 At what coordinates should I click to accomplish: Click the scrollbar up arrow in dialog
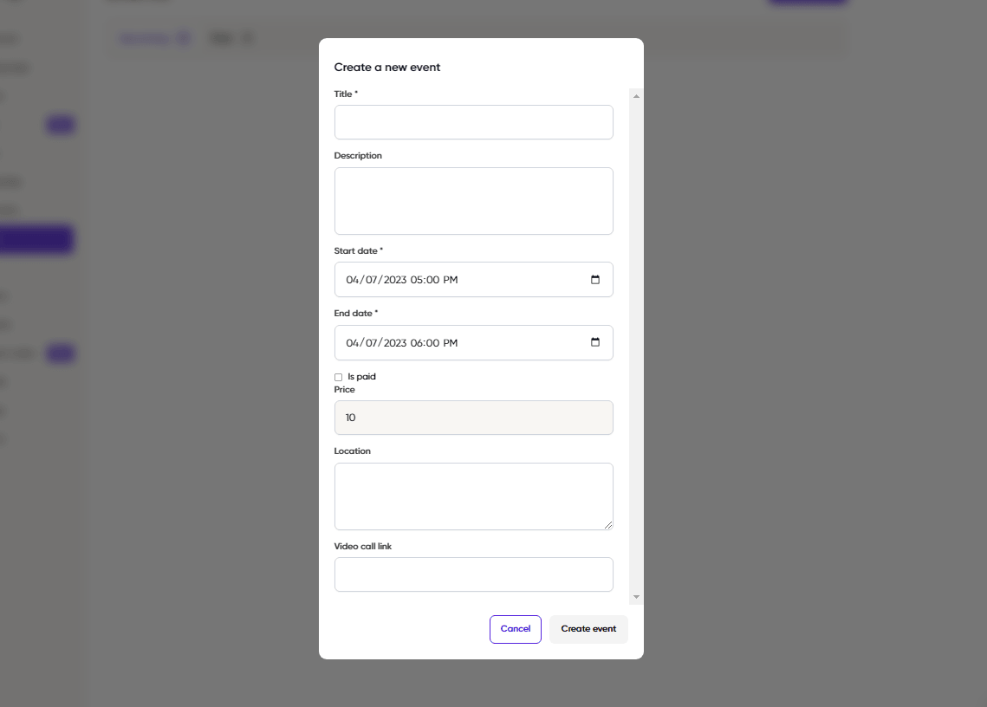(x=636, y=96)
